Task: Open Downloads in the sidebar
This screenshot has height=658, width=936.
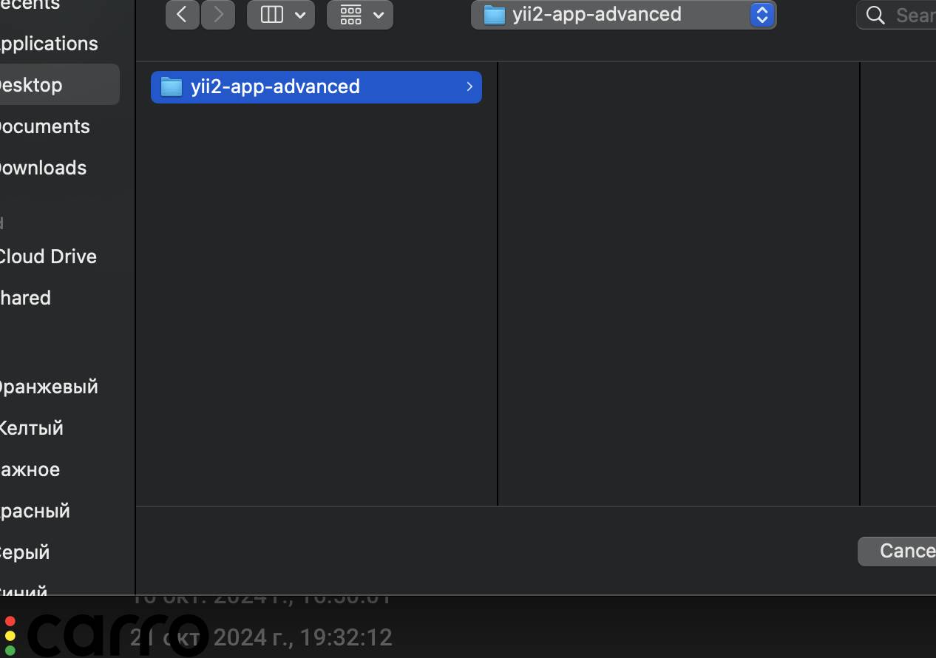Action: (42, 168)
